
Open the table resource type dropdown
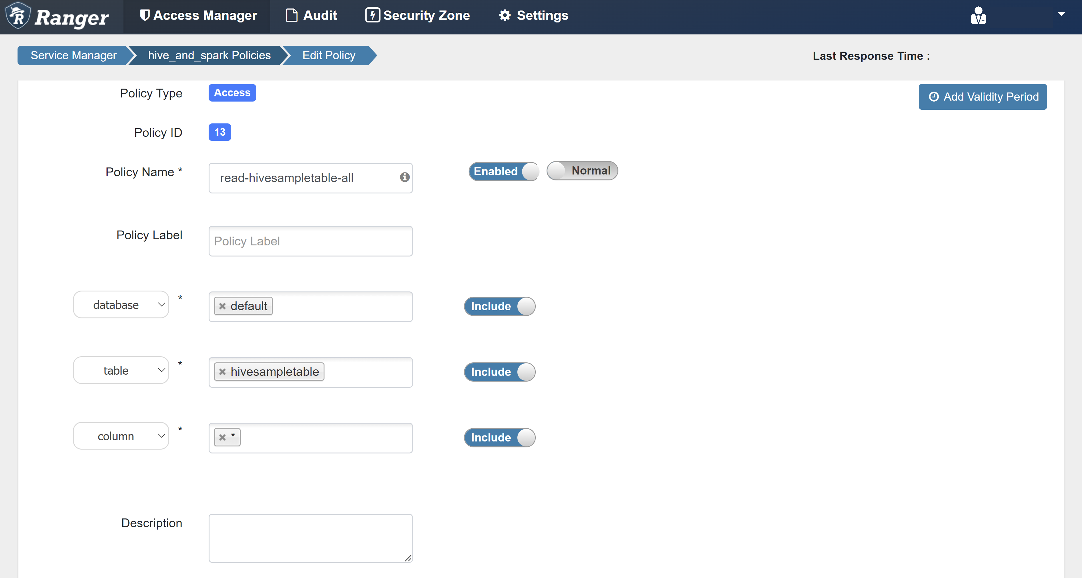pyautogui.click(x=121, y=370)
